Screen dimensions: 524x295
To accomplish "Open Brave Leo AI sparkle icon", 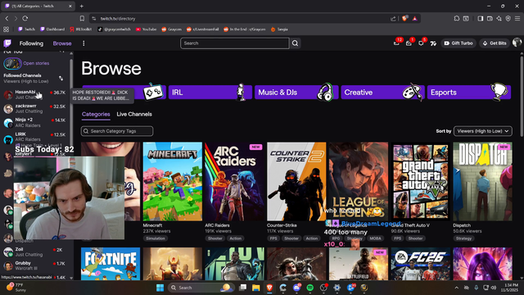I will [x=499, y=18].
